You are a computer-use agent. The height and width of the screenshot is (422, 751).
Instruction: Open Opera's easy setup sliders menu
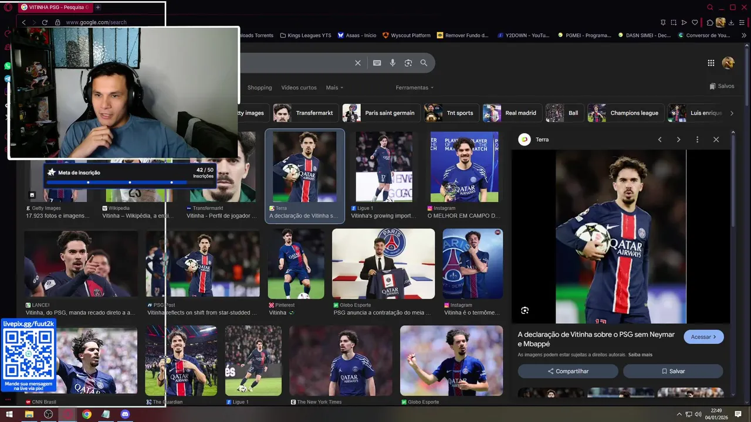(743, 22)
